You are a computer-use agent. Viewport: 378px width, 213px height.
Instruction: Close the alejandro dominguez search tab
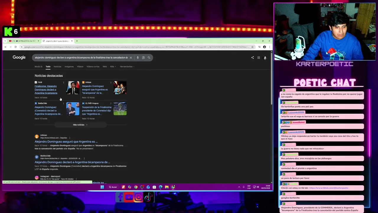71,41
